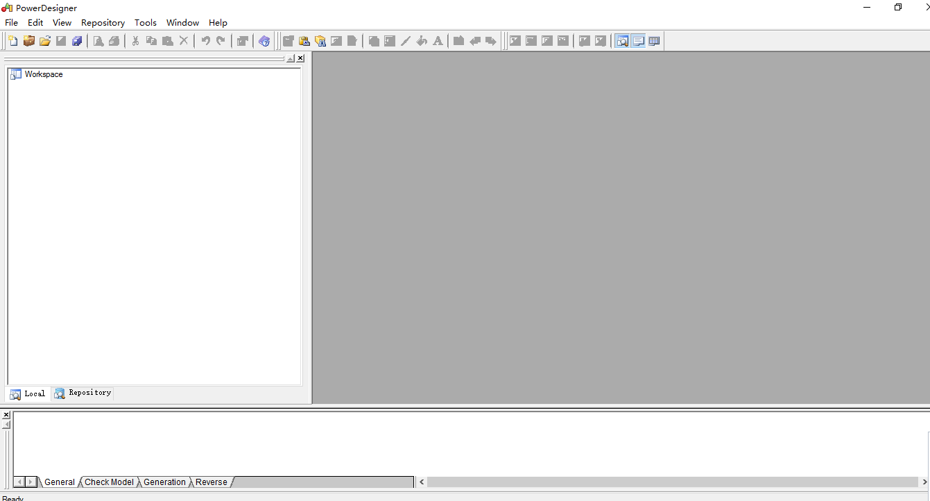Close the output pane with its X
Image resolution: width=930 pixels, height=501 pixels.
[x=6, y=415]
